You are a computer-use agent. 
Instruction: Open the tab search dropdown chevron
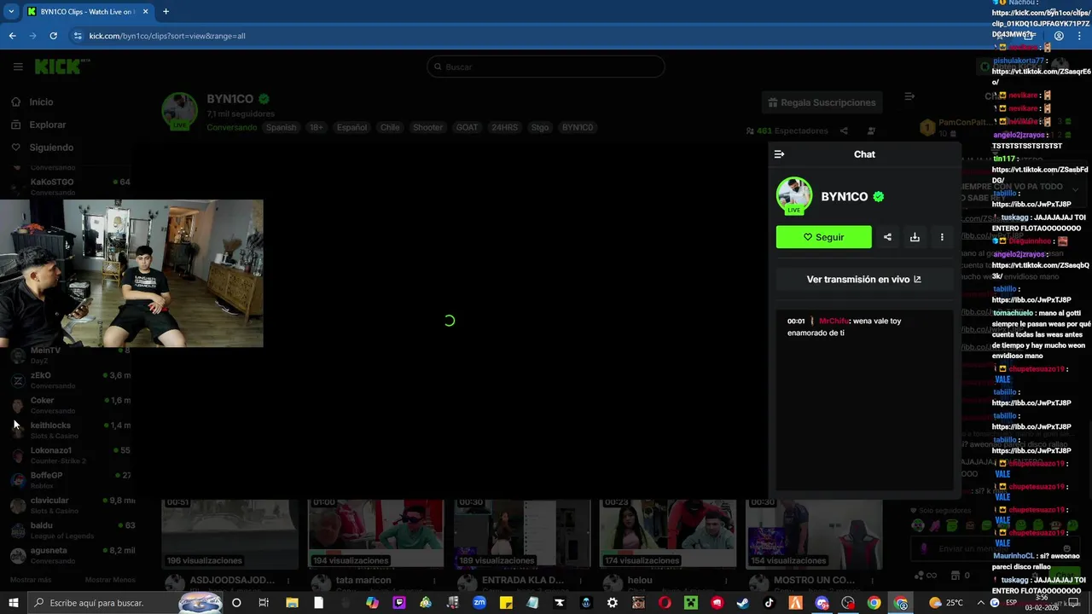11,12
